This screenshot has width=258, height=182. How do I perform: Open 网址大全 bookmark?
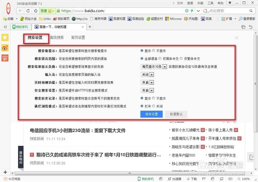pyautogui.click(x=28, y=19)
